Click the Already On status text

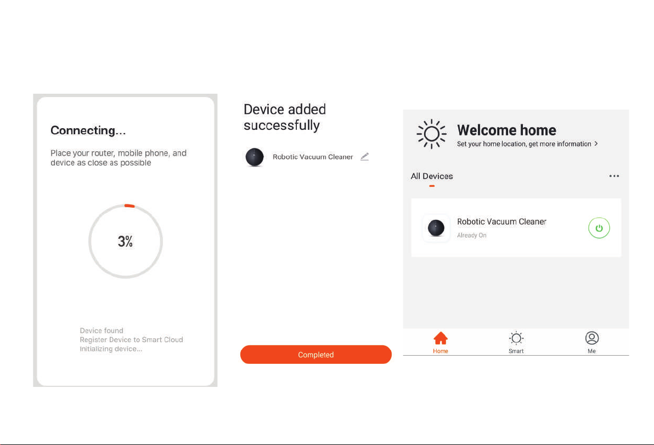(x=472, y=235)
